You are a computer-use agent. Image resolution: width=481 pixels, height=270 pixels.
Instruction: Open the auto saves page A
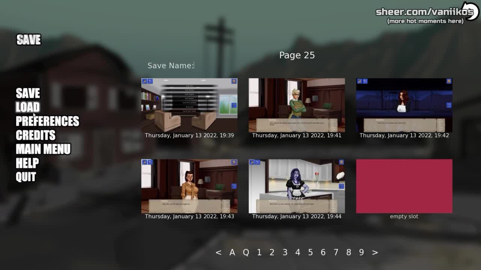[x=232, y=252]
